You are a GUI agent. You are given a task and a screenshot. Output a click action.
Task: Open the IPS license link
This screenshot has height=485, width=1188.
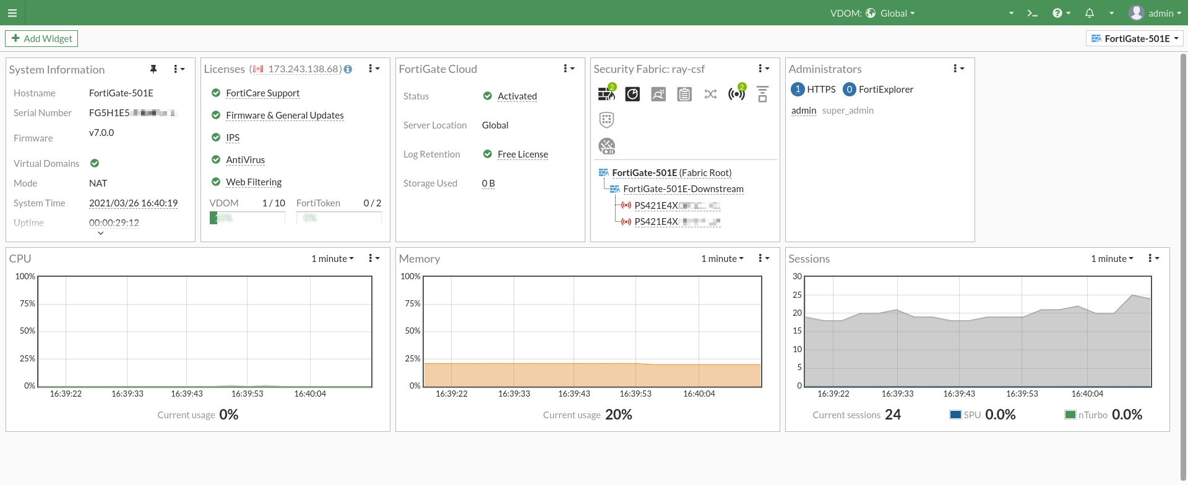pos(233,137)
